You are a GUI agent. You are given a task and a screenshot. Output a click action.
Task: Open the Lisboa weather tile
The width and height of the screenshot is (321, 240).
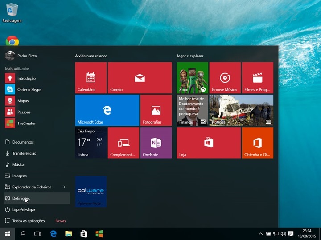click(x=91, y=143)
